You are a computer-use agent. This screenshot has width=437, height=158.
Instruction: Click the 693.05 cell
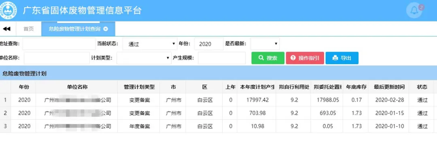[327, 113]
